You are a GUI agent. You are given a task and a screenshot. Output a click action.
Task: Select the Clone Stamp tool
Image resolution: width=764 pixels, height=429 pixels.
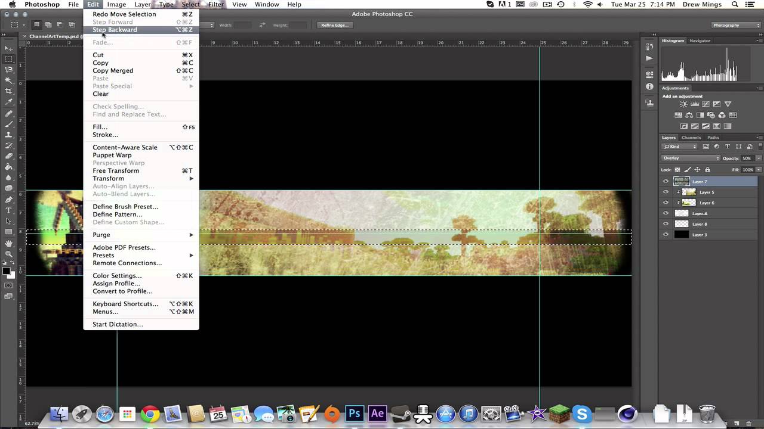(9, 135)
